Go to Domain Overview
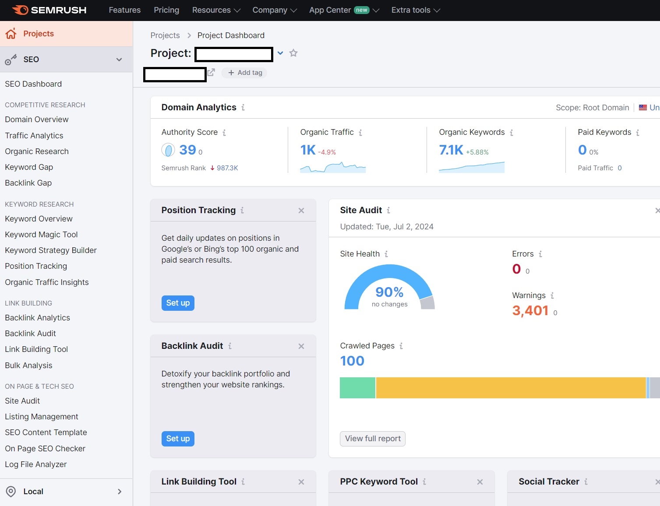660x506 pixels. click(37, 119)
